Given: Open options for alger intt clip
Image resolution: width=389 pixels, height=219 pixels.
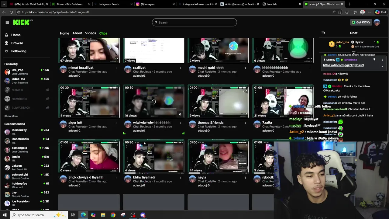Looking at the screenshot, I should 116,123.
